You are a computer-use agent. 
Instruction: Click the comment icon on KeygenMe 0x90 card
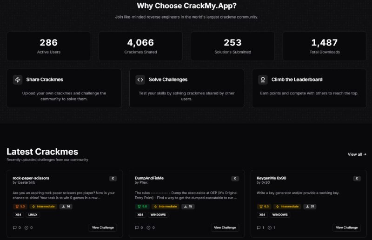pyautogui.click(x=259, y=227)
